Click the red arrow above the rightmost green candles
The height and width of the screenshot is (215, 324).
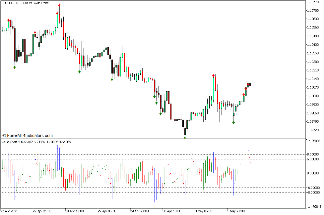[248, 84]
